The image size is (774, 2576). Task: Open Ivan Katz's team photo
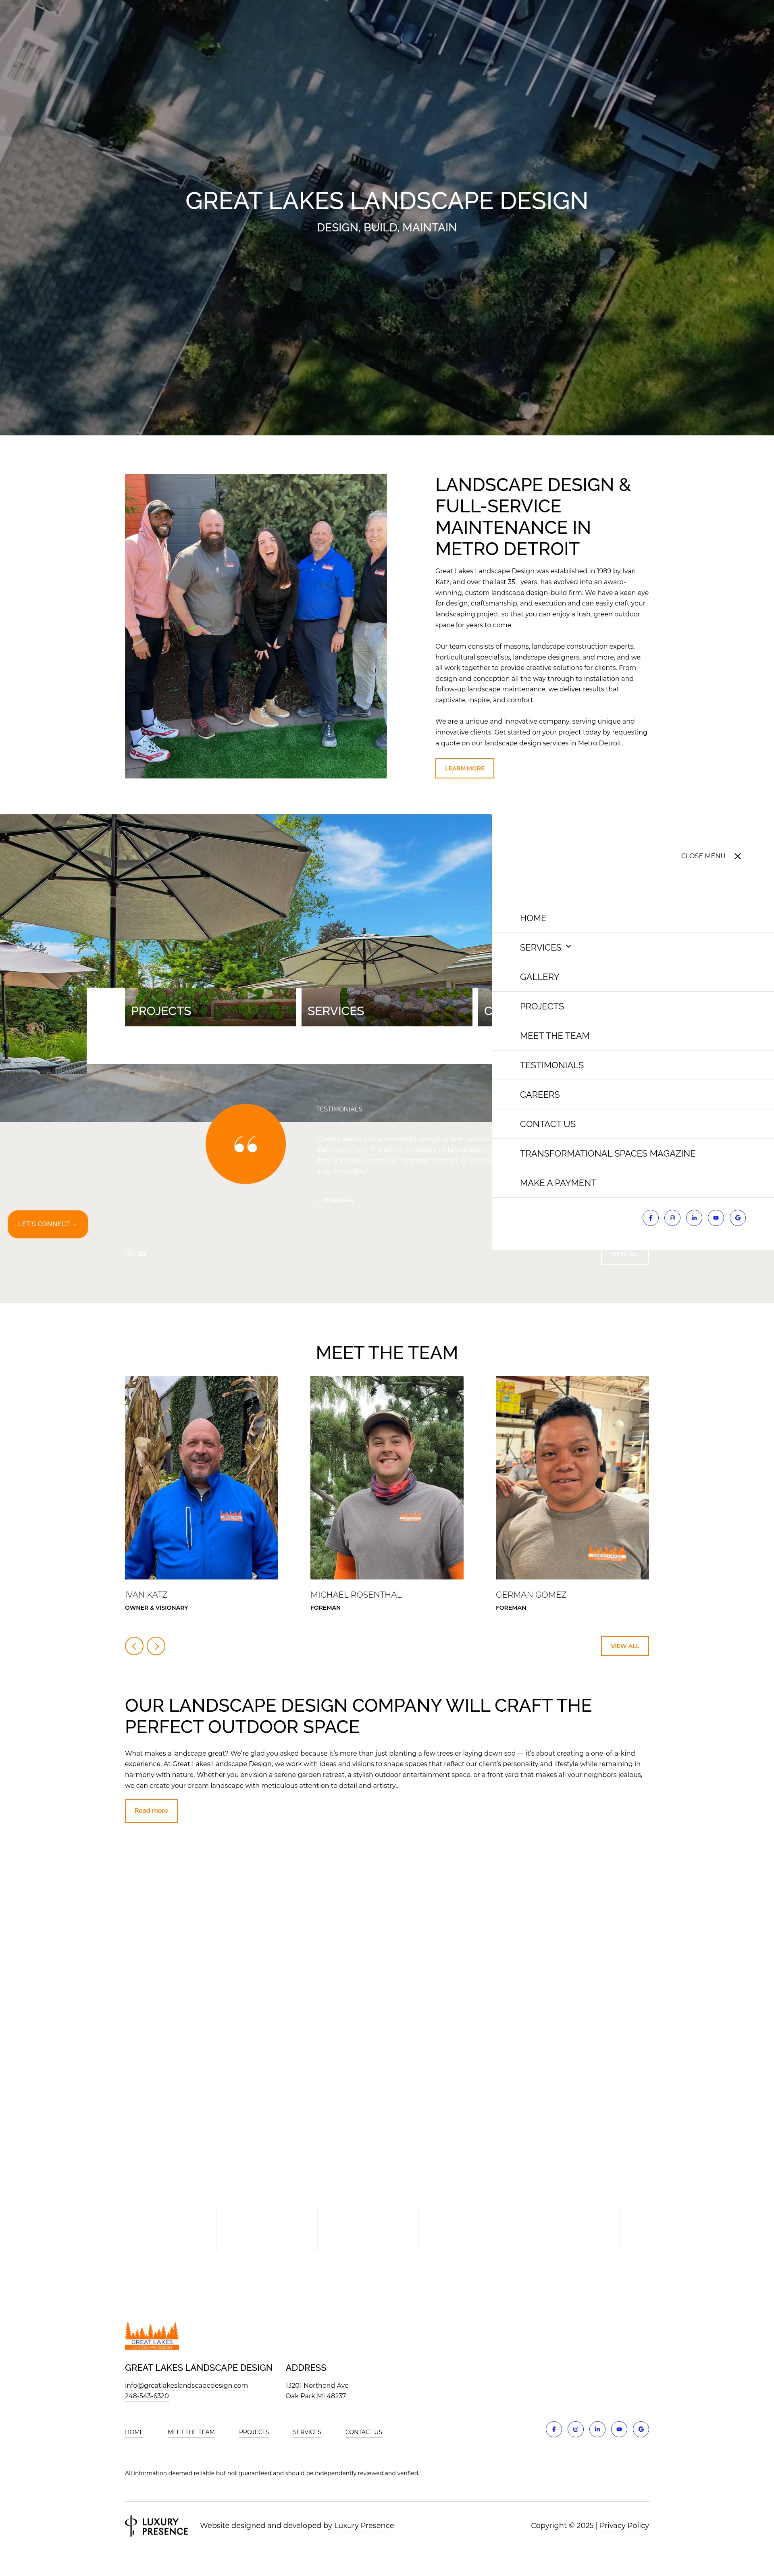[201, 1477]
